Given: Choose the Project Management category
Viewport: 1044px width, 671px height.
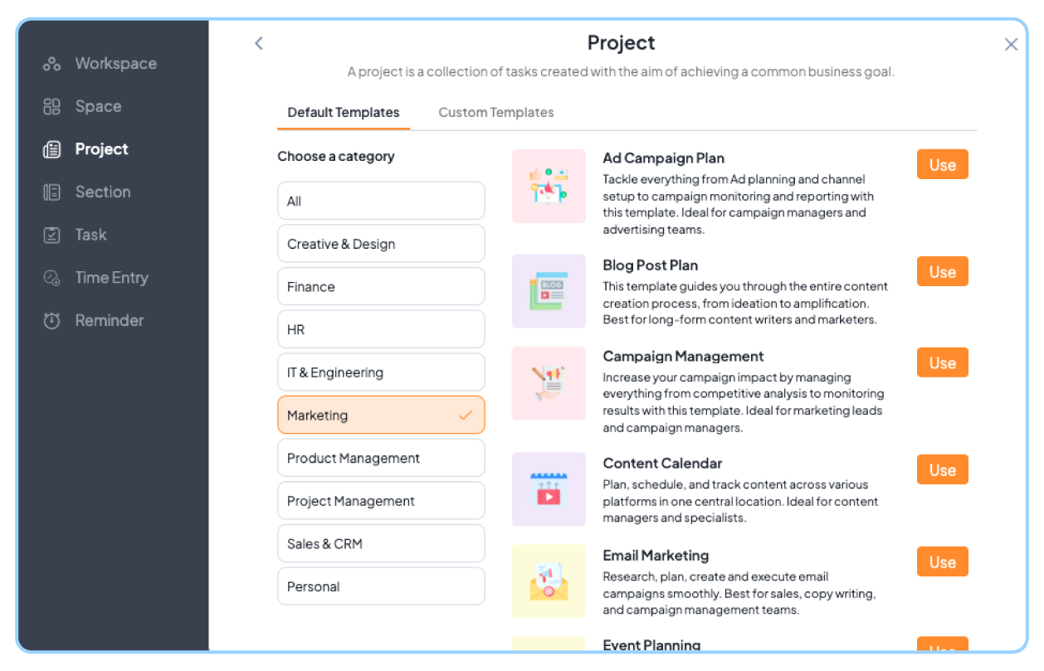Looking at the screenshot, I should tap(381, 501).
